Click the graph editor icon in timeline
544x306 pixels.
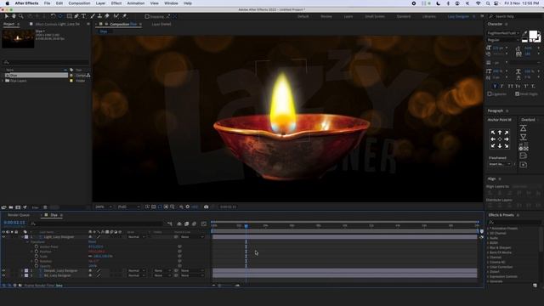point(204,224)
